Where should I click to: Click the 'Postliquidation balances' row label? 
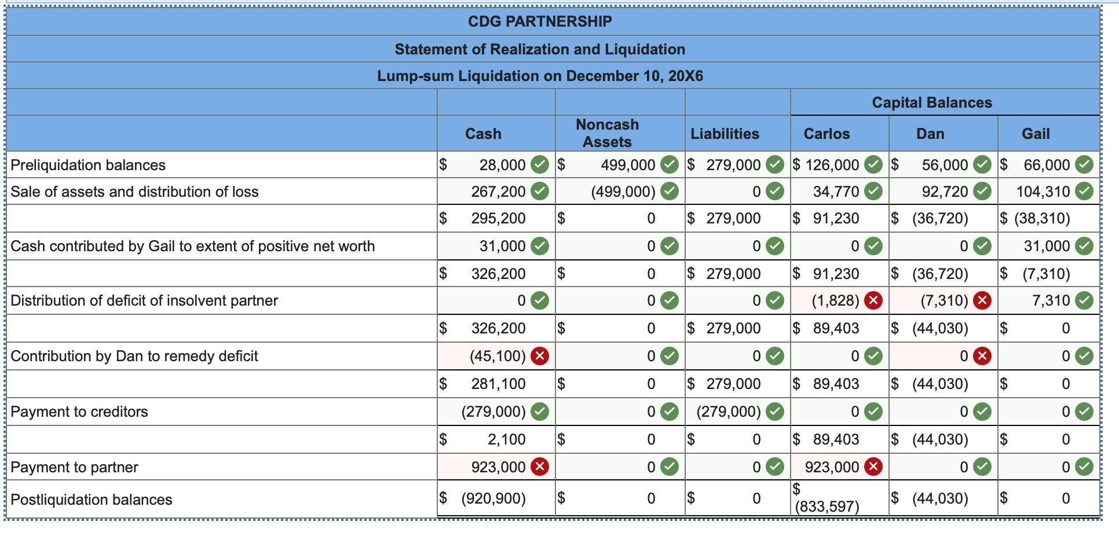click(x=92, y=500)
